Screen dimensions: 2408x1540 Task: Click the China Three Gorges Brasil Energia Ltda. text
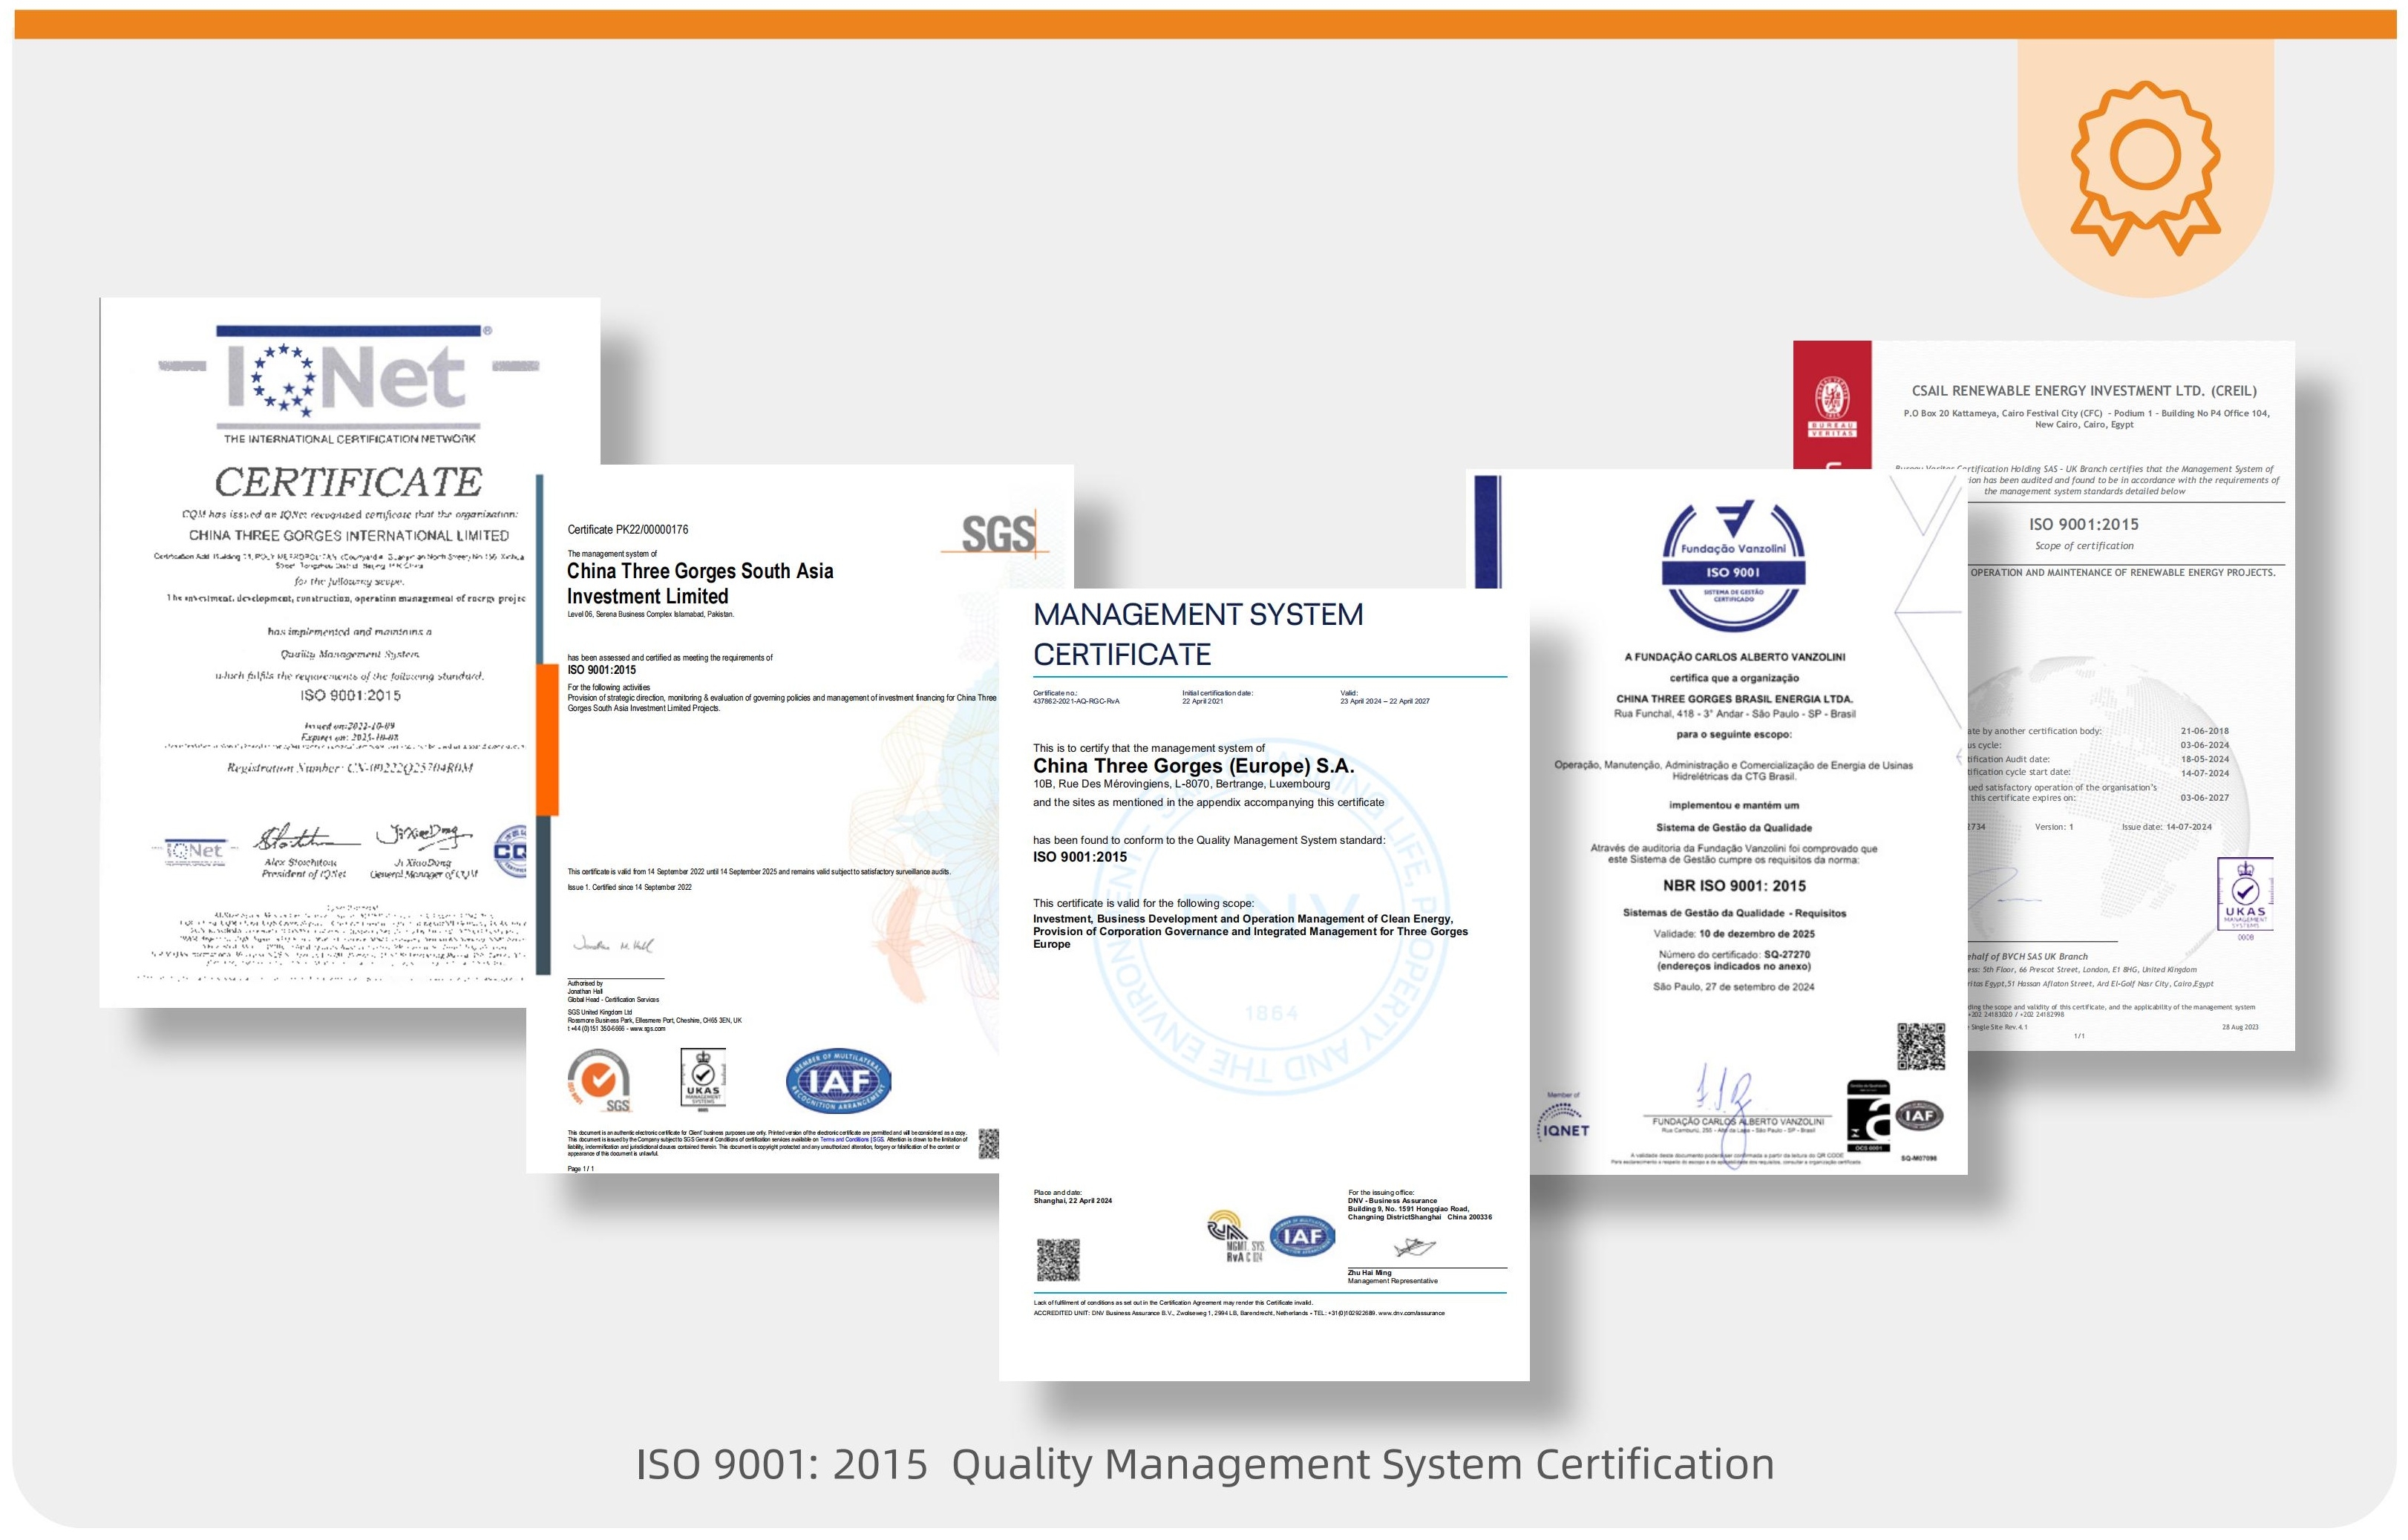tap(1733, 699)
